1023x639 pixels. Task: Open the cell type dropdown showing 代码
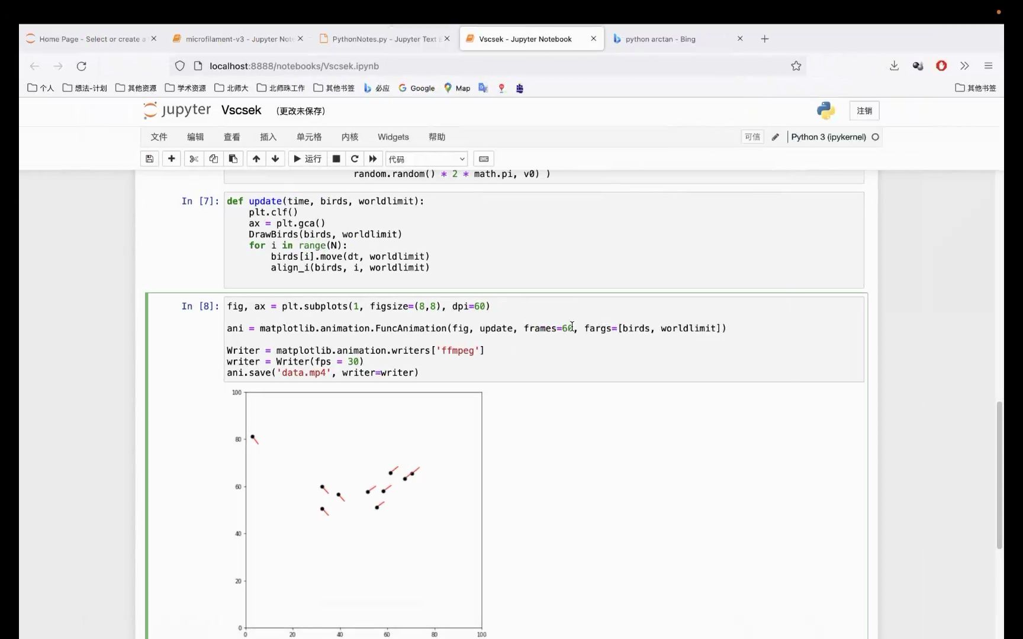426,159
